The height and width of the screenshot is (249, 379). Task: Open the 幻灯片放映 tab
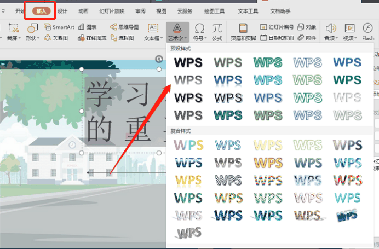(112, 11)
